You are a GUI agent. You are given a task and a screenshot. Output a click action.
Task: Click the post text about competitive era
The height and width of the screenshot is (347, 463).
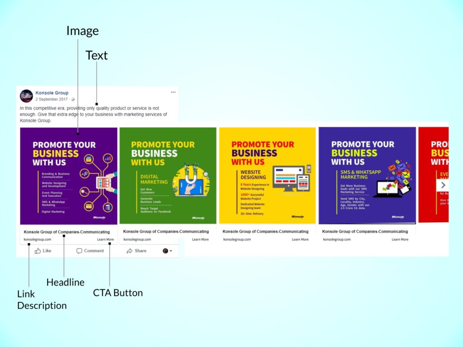[93, 114]
